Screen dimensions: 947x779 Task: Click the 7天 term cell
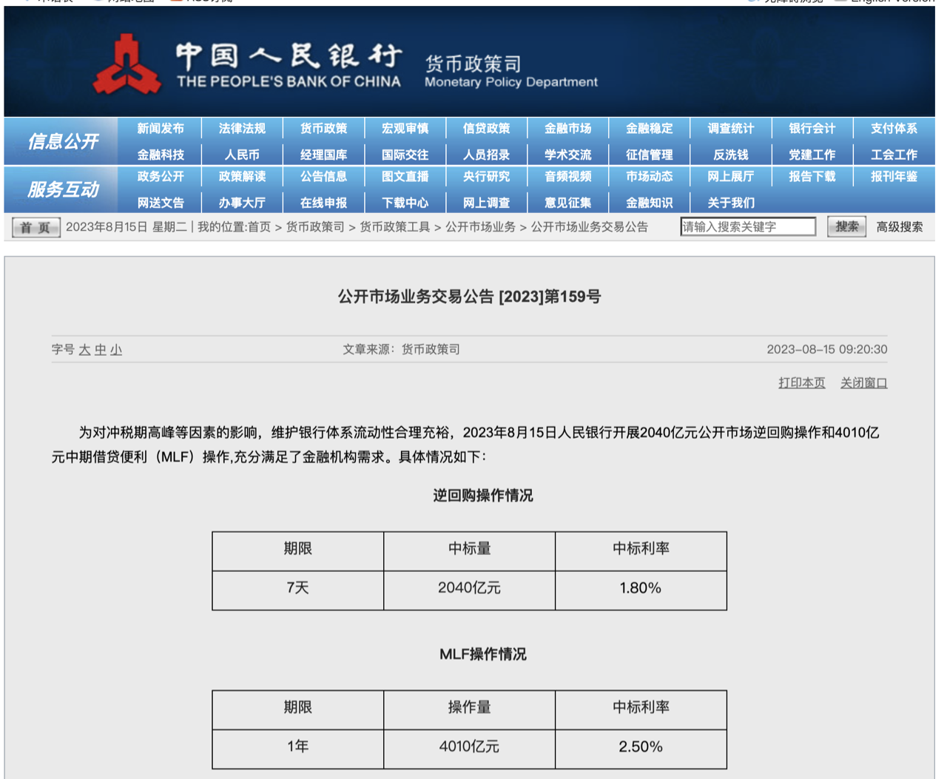pos(297,590)
